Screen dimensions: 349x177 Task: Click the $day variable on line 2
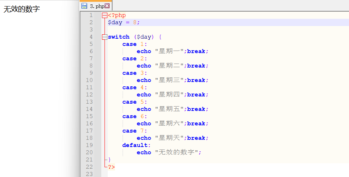click(x=115, y=22)
